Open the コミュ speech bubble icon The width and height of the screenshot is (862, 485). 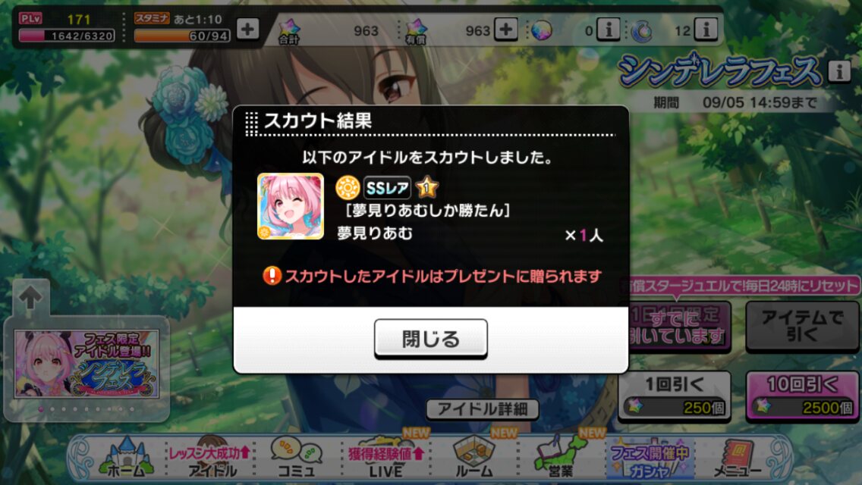coord(296,457)
